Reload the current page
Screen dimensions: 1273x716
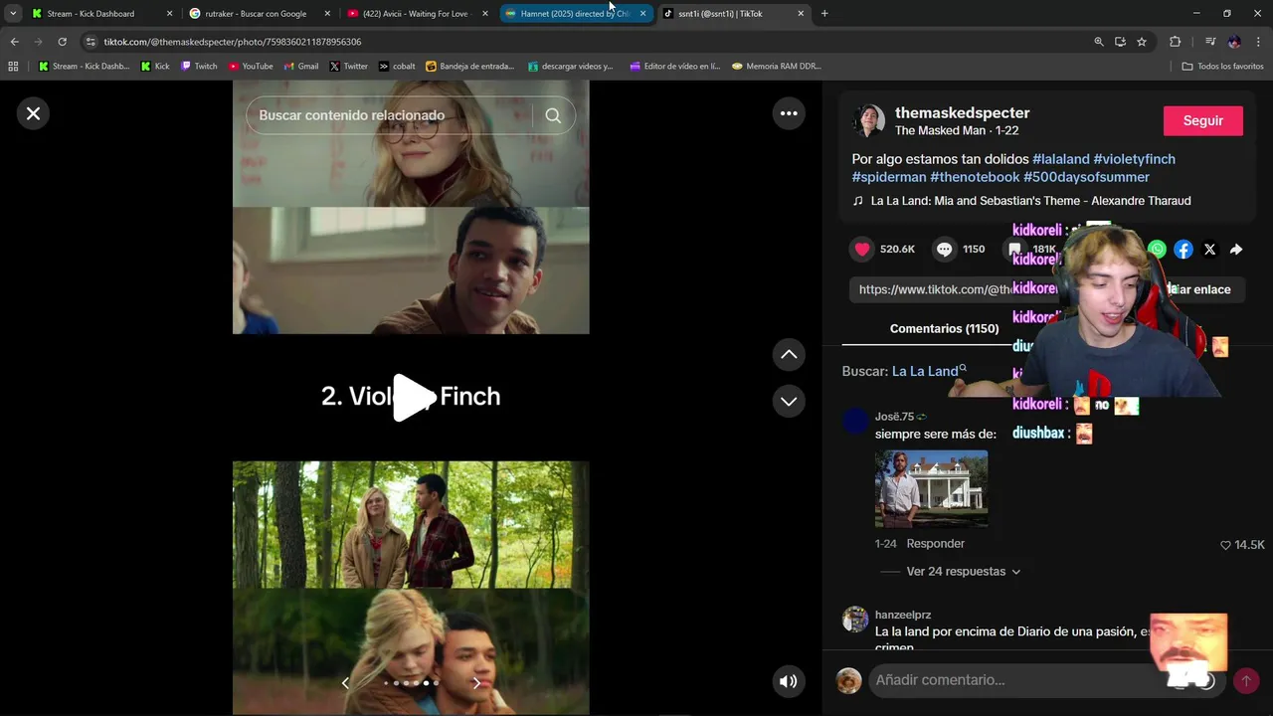click(x=62, y=42)
